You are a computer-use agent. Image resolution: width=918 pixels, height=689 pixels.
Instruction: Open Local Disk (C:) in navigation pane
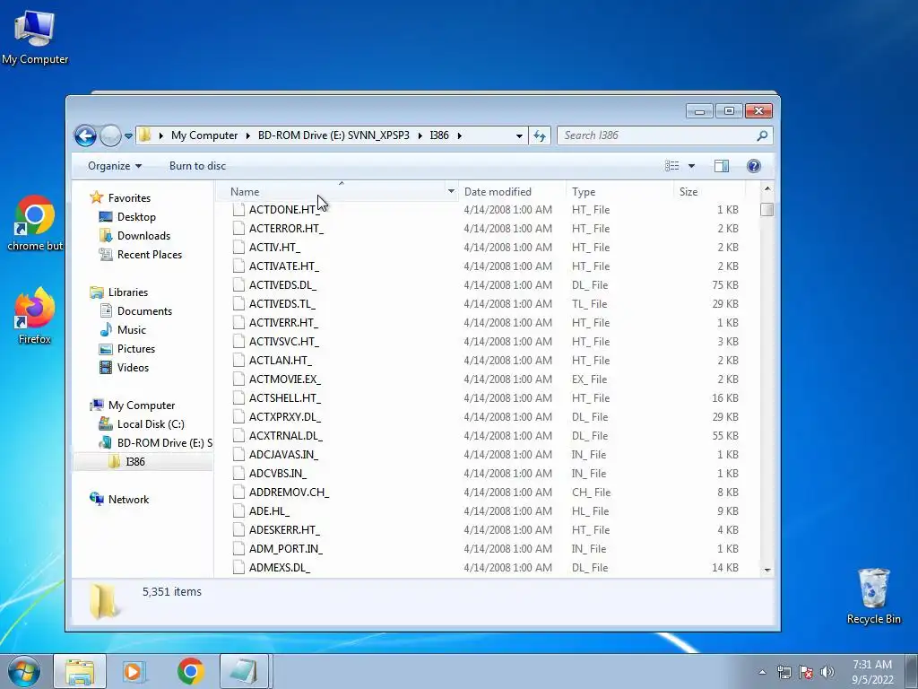coord(150,424)
